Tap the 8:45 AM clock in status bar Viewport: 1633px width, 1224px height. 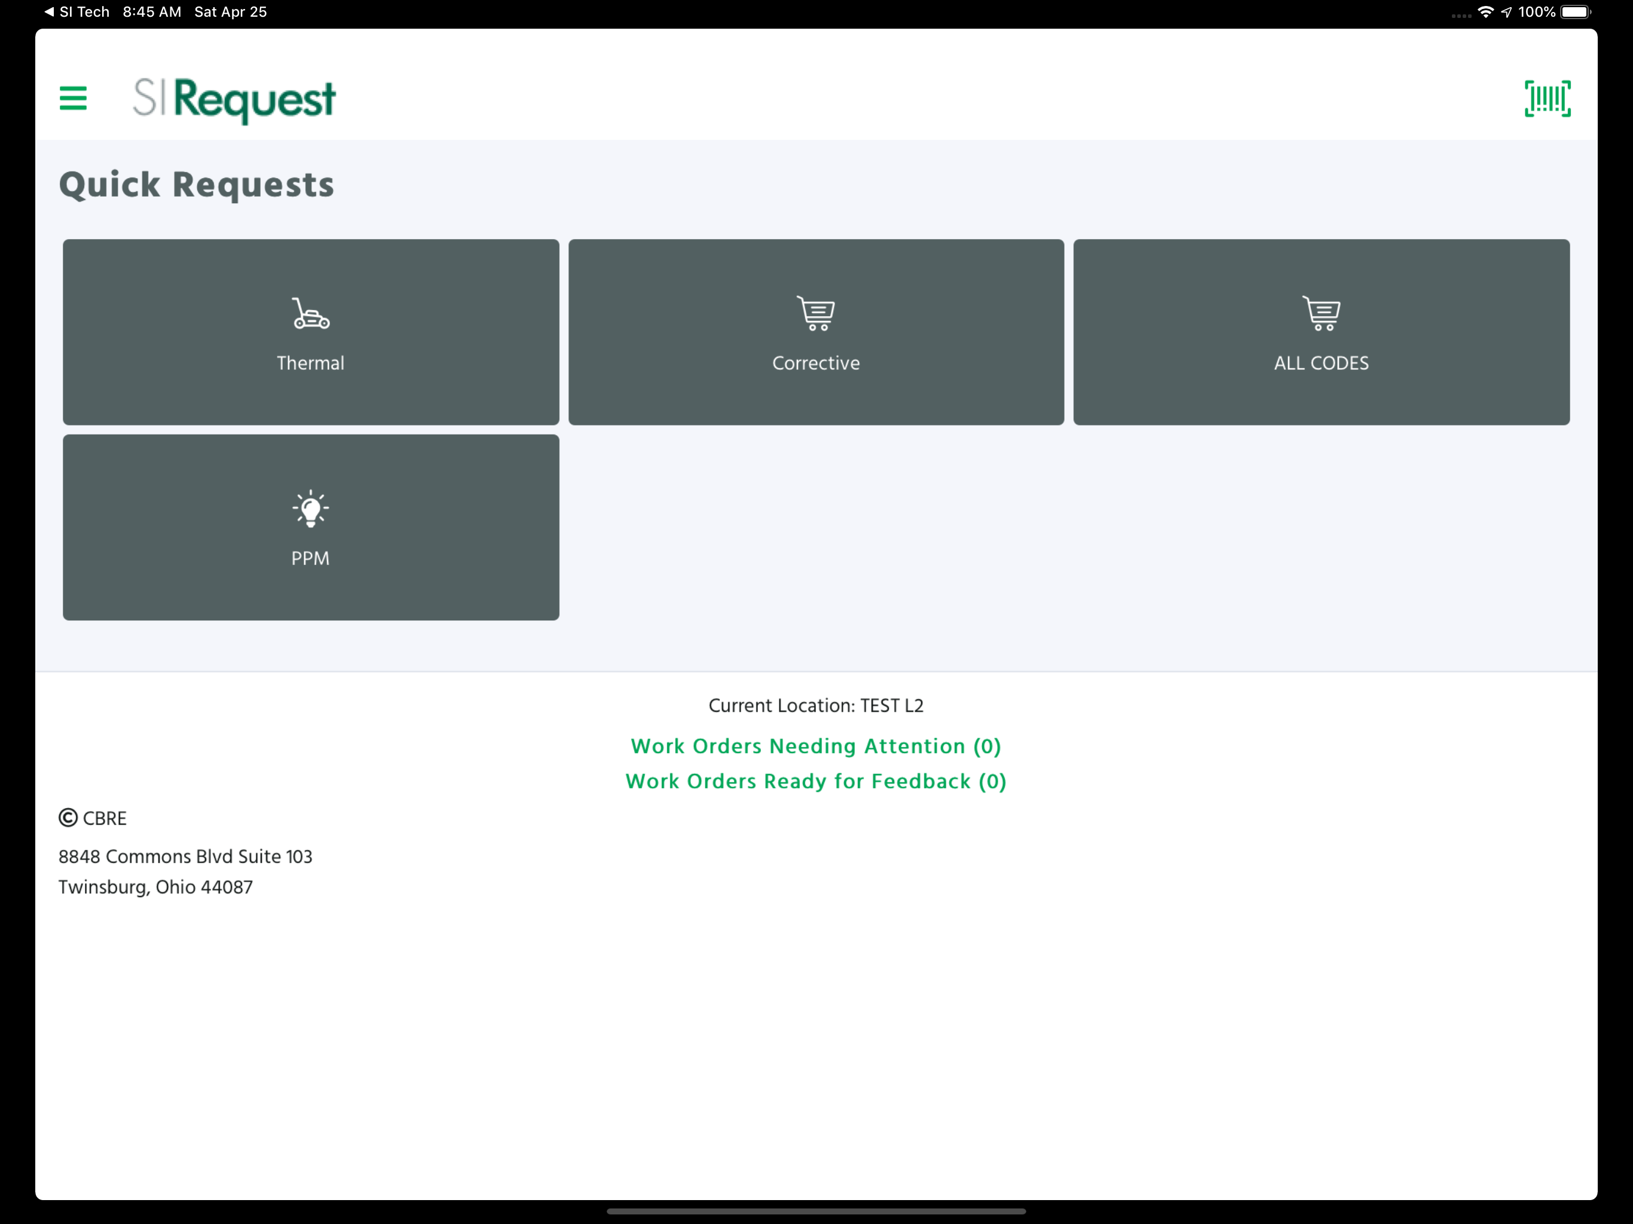pyautogui.click(x=152, y=12)
